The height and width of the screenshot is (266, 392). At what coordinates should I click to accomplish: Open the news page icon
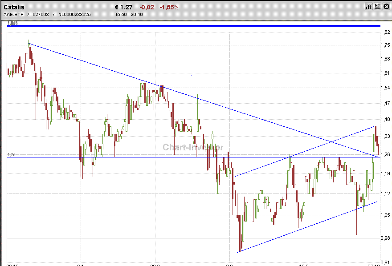[377, 6]
